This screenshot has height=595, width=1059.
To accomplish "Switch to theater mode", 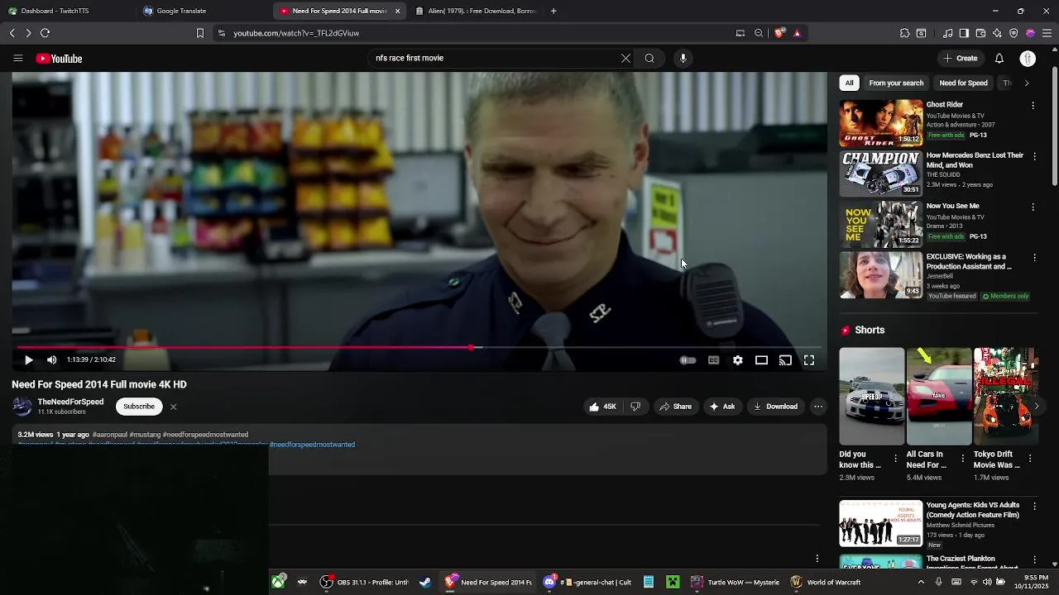I will click(761, 360).
